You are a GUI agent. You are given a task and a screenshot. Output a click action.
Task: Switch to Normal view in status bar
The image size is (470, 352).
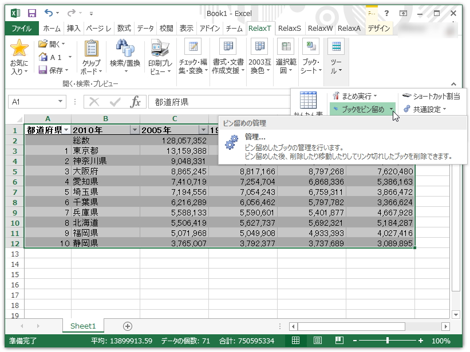295,341
